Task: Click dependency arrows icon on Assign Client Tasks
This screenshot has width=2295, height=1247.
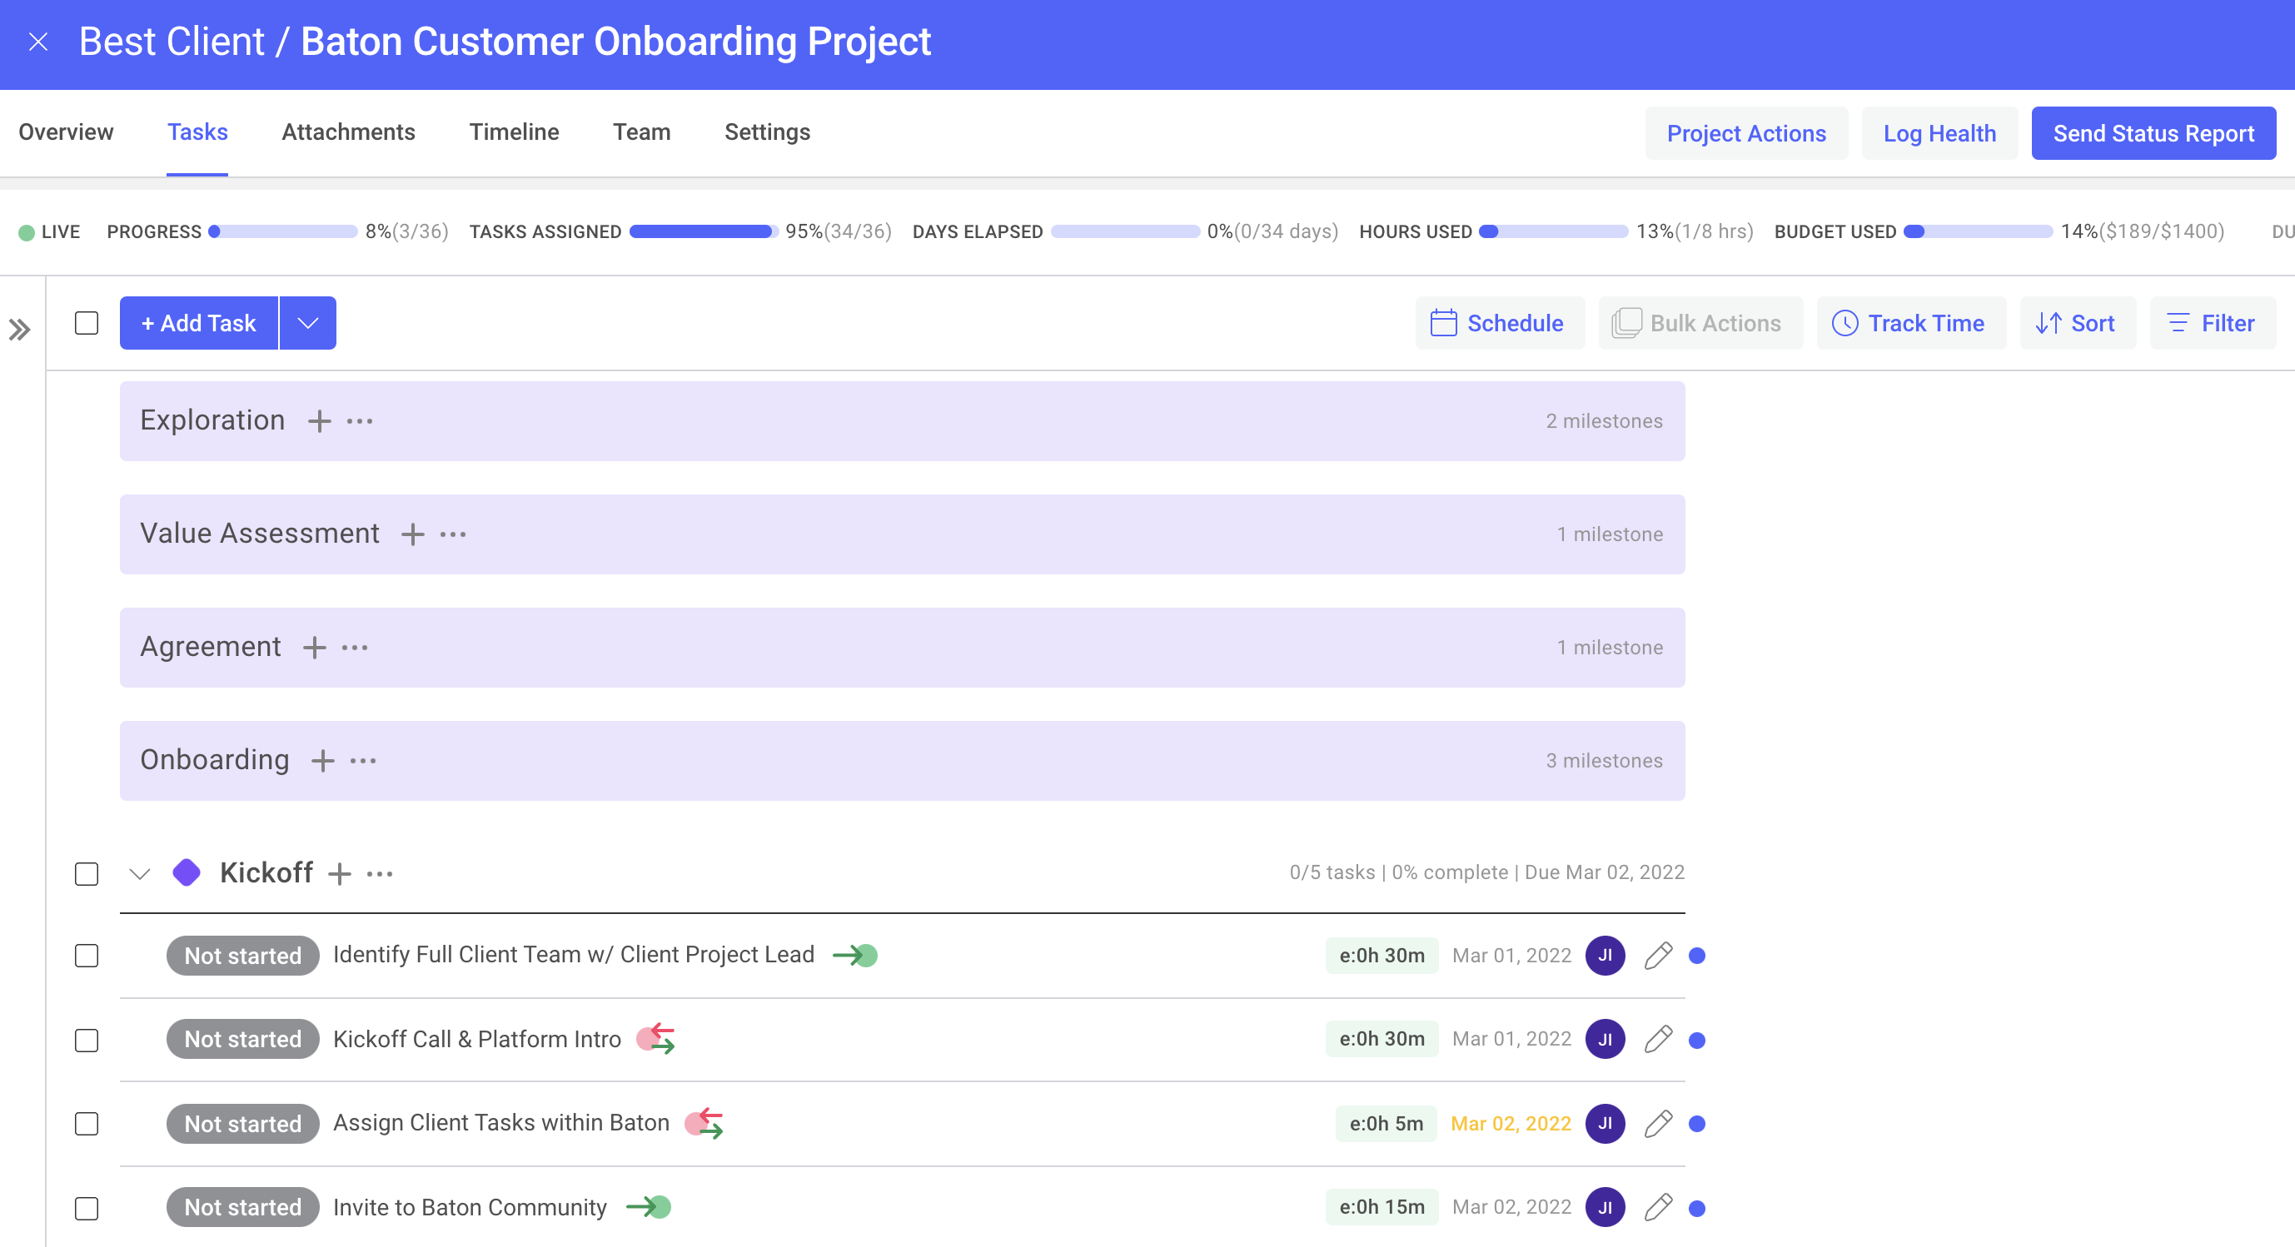Action: 704,1123
